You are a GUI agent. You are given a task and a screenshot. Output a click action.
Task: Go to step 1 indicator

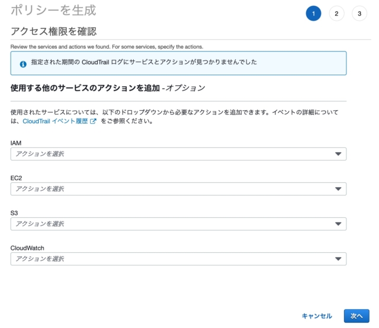pos(313,14)
